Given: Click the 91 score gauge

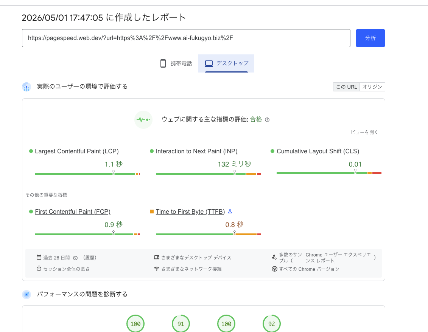Looking at the screenshot, I should (181, 324).
